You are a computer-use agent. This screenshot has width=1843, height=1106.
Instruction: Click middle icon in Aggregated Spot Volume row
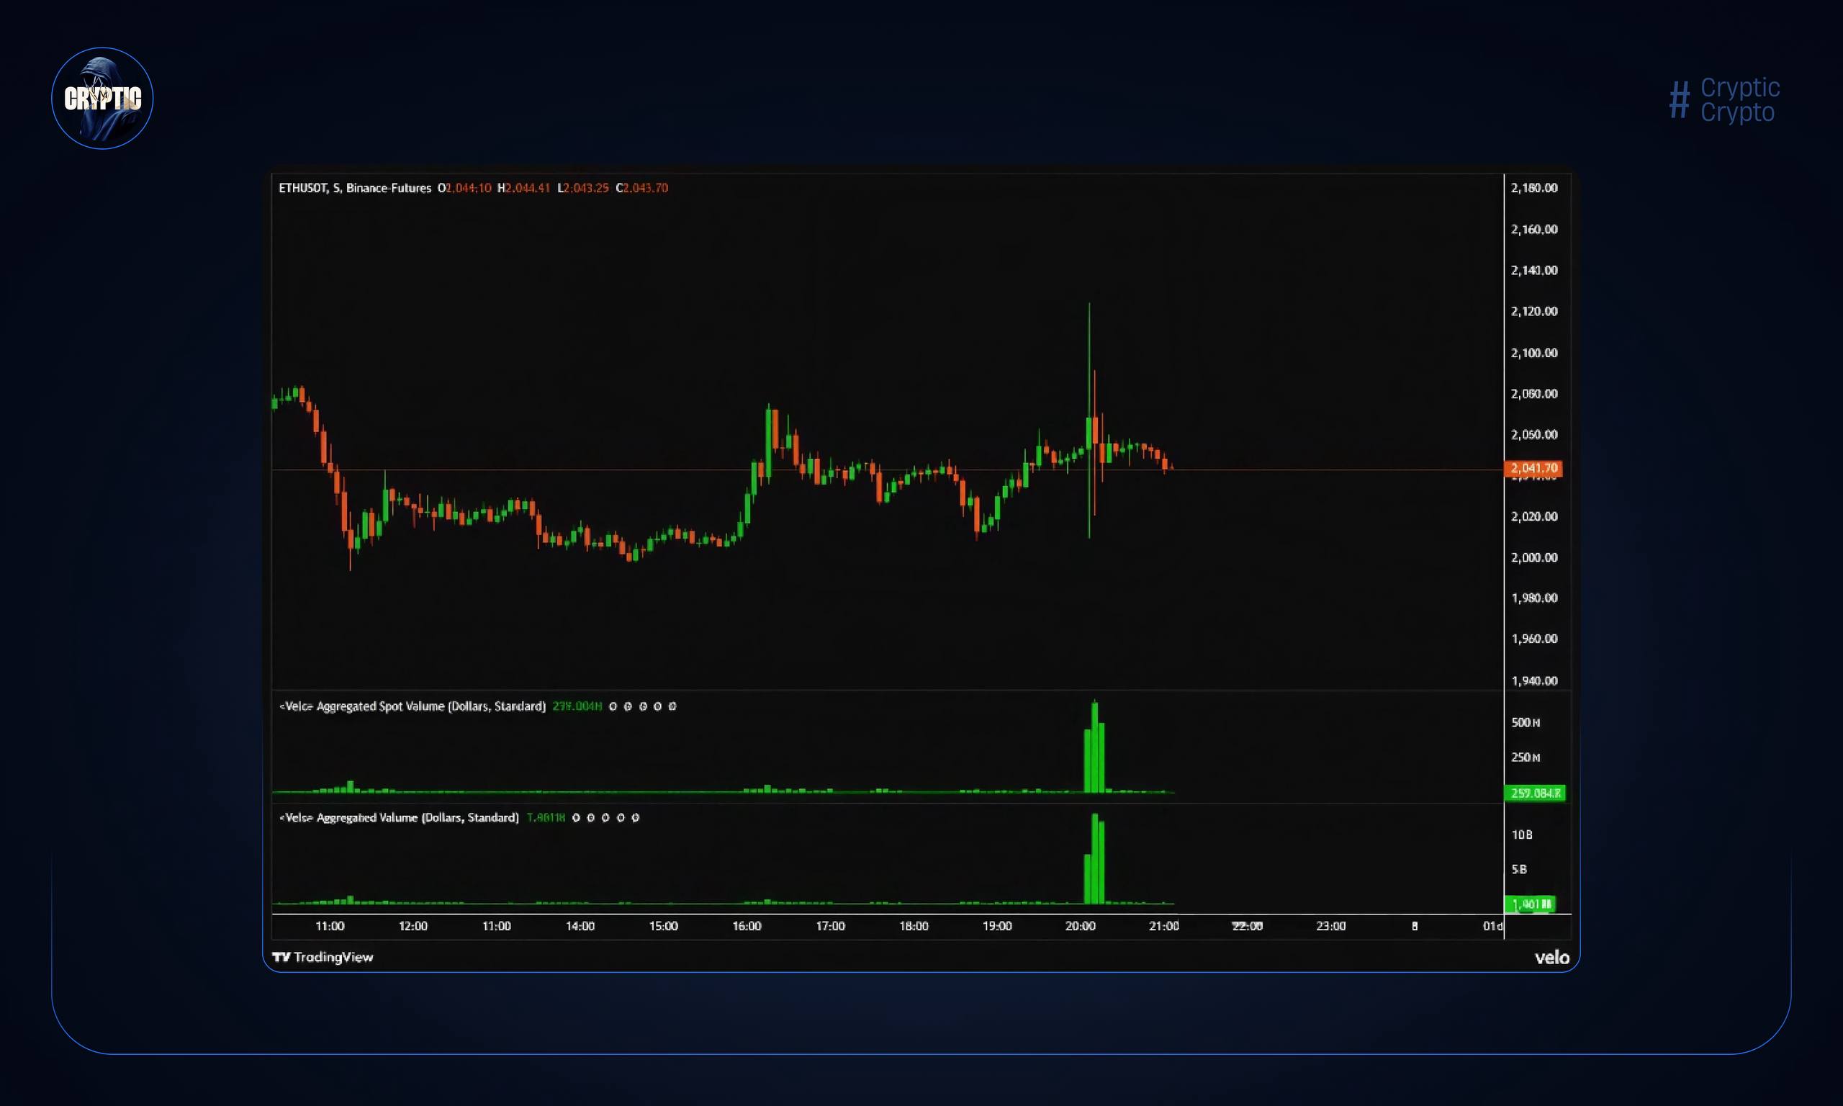click(x=643, y=706)
